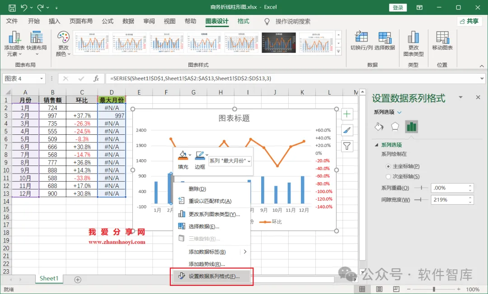Close the 设置数据系列格式 pane
This screenshot has width=488, height=294.
[x=478, y=97]
